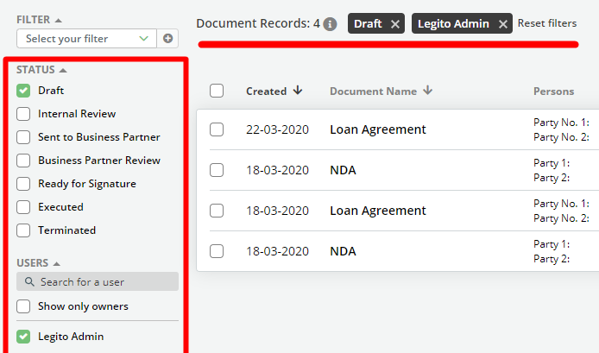Remove the Draft filter tag
599x353 pixels.
click(x=395, y=24)
